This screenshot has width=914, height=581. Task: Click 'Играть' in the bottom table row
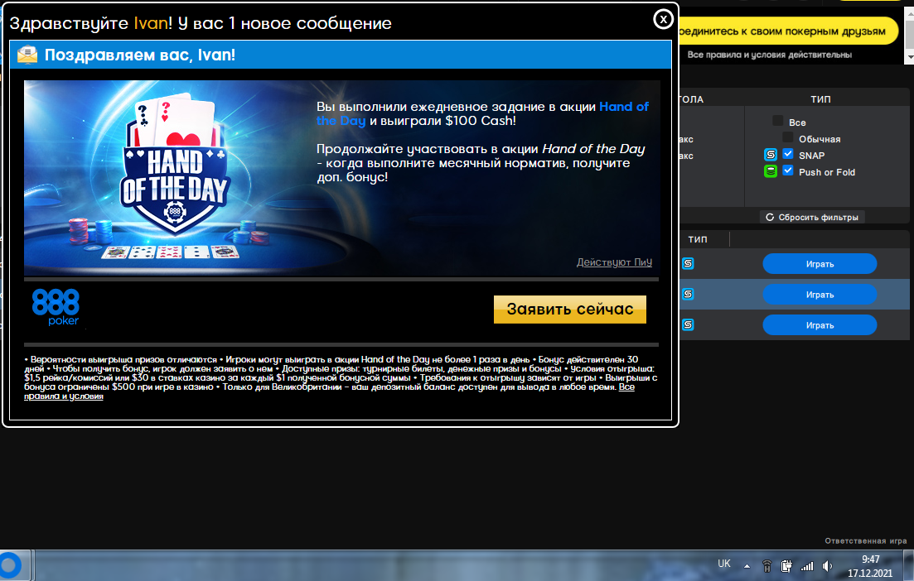820,325
